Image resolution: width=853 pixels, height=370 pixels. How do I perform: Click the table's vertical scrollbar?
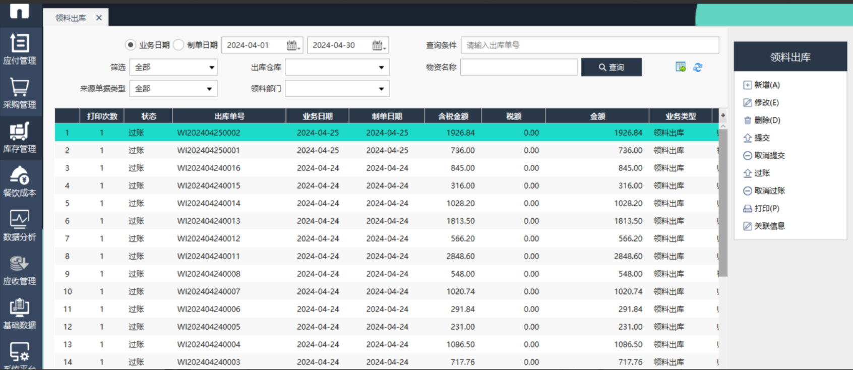[723, 202]
